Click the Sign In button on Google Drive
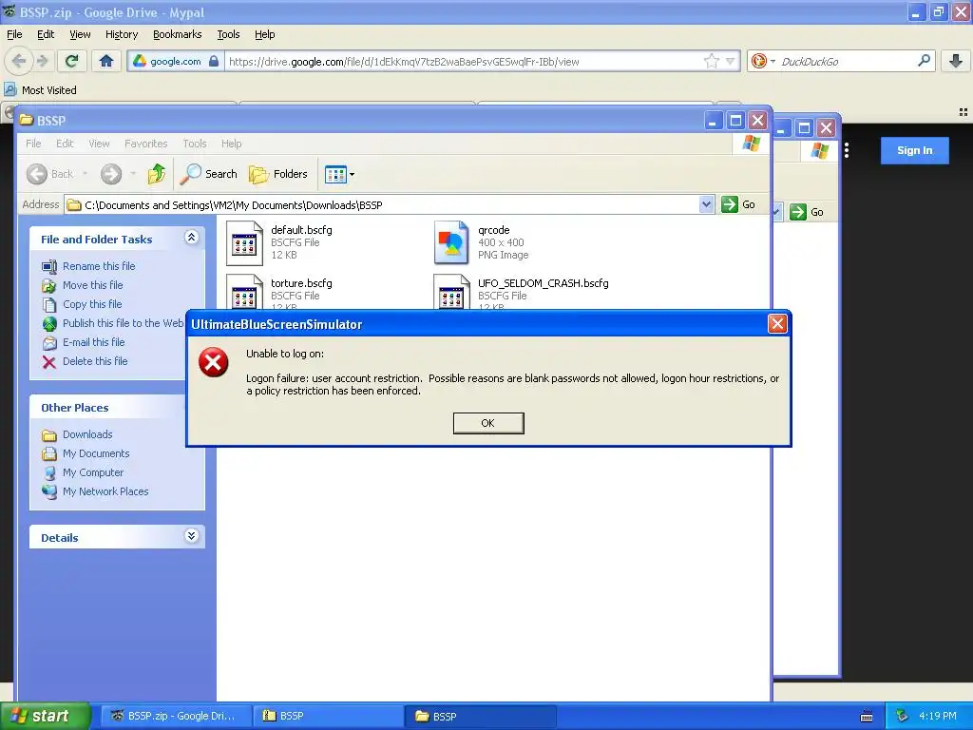973x730 pixels. (x=915, y=150)
